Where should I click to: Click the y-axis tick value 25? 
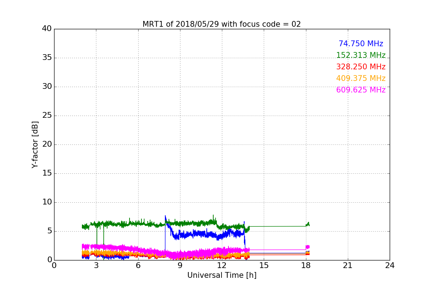(x=47, y=116)
